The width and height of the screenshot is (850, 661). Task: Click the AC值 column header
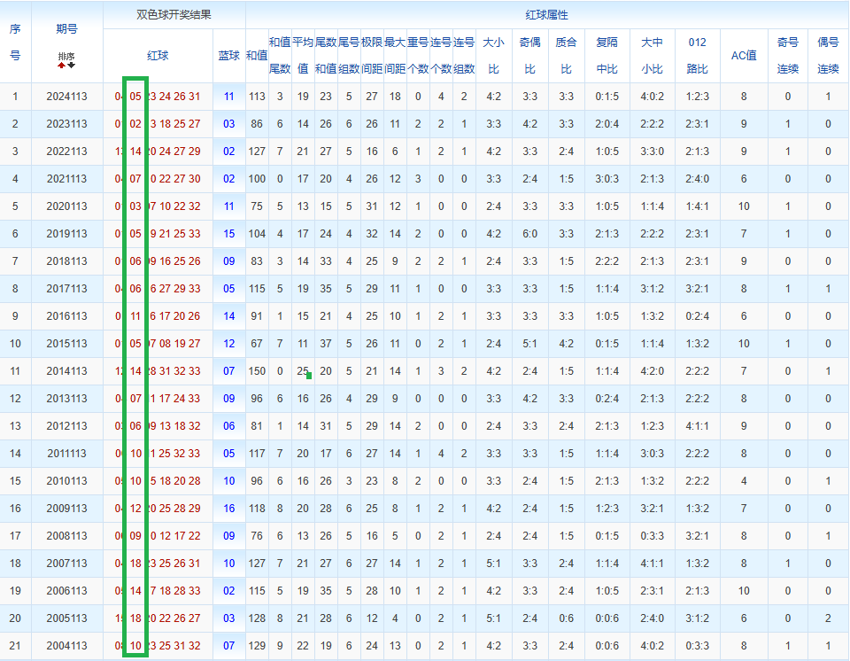(744, 55)
